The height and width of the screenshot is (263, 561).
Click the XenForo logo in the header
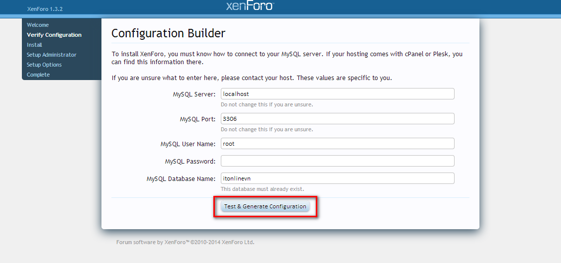(x=250, y=6)
